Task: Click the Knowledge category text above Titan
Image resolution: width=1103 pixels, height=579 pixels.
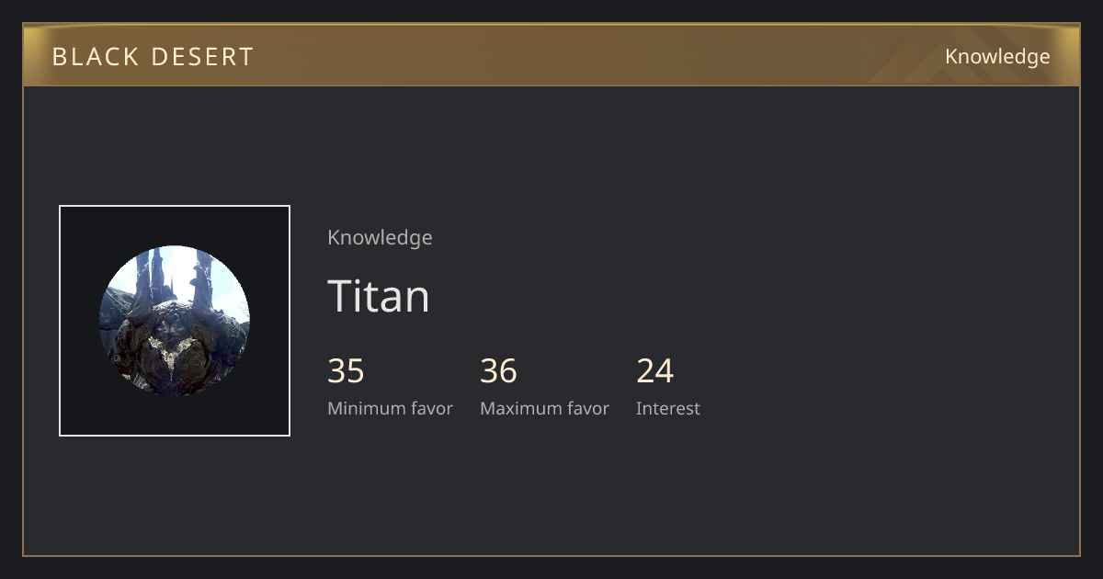Action: pos(380,238)
